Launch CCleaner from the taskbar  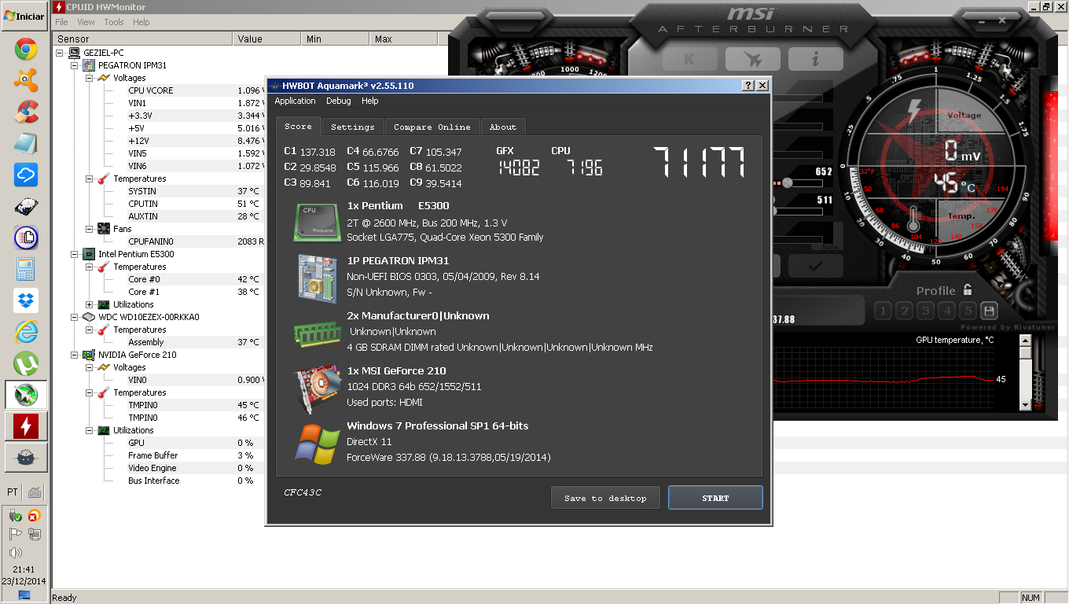coord(25,112)
